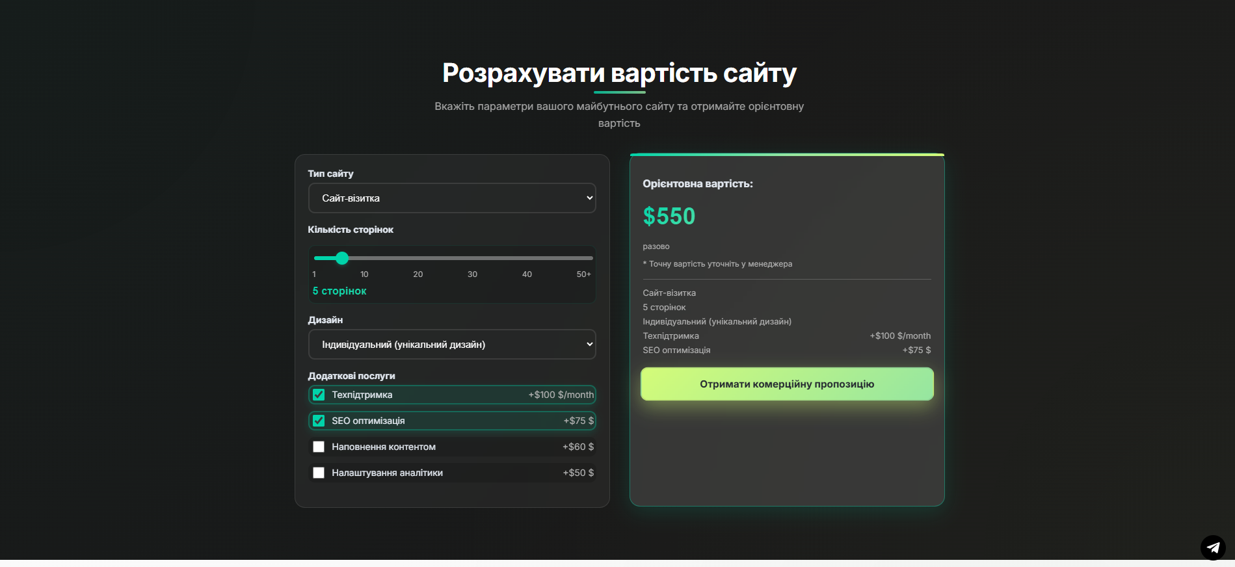Open the Telegram chat floating icon
The height and width of the screenshot is (567, 1235).
point(1213,547)
